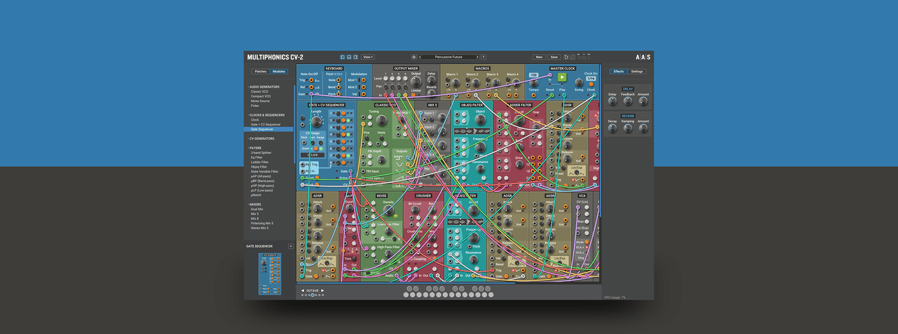Click the AAS logo
The image size is (898, 334).
pyautogui.click(x=642, y=57)
